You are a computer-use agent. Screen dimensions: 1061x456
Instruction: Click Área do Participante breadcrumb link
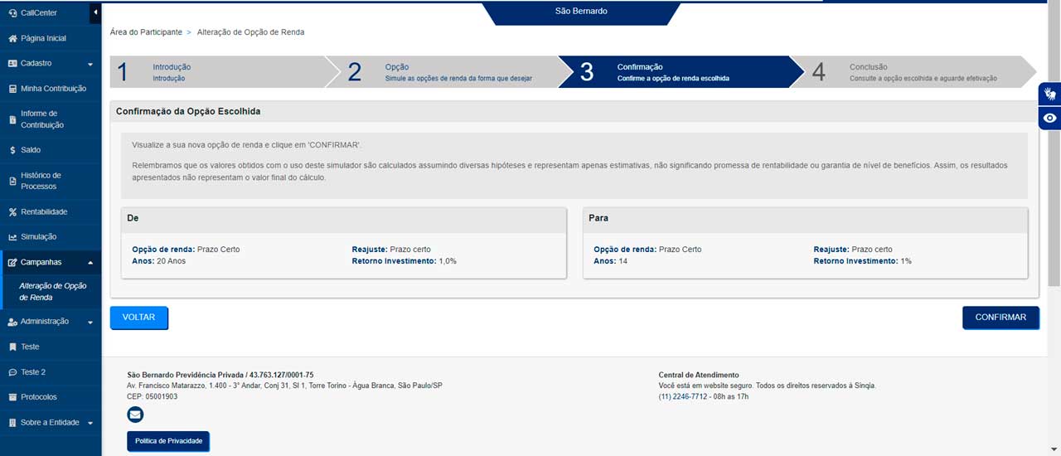(146, 32)
